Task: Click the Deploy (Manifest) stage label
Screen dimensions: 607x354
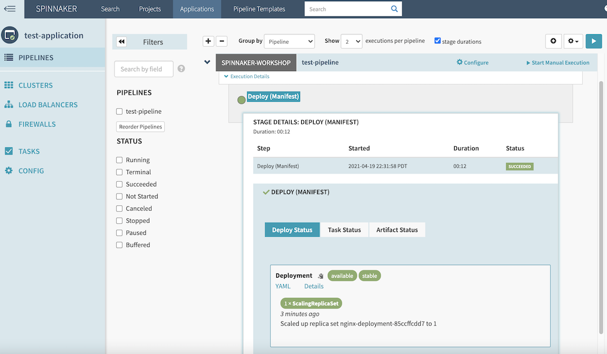Action: coord(273,96)
